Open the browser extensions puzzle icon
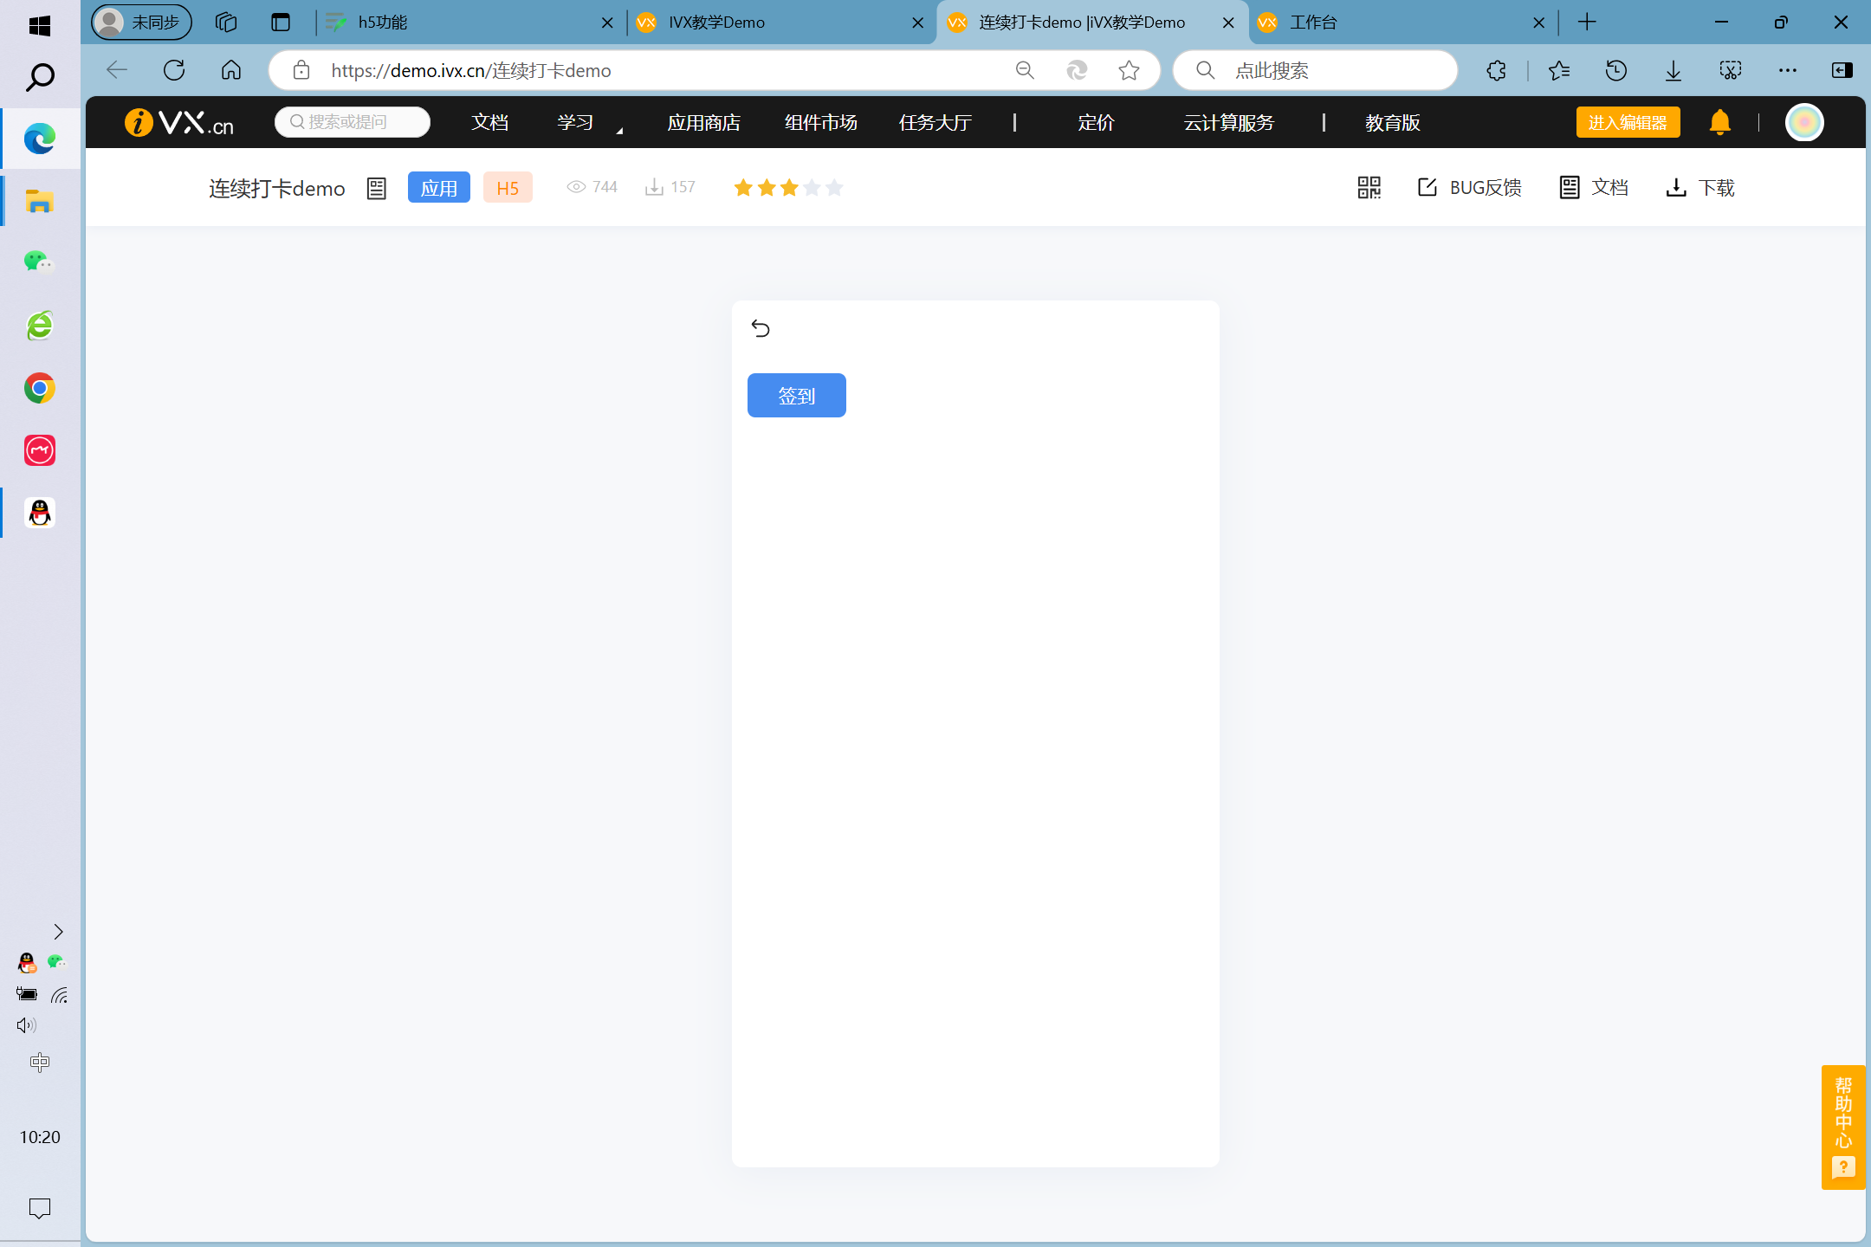The height and width of the screenshot is (1247, 1871). [1496, 70]
